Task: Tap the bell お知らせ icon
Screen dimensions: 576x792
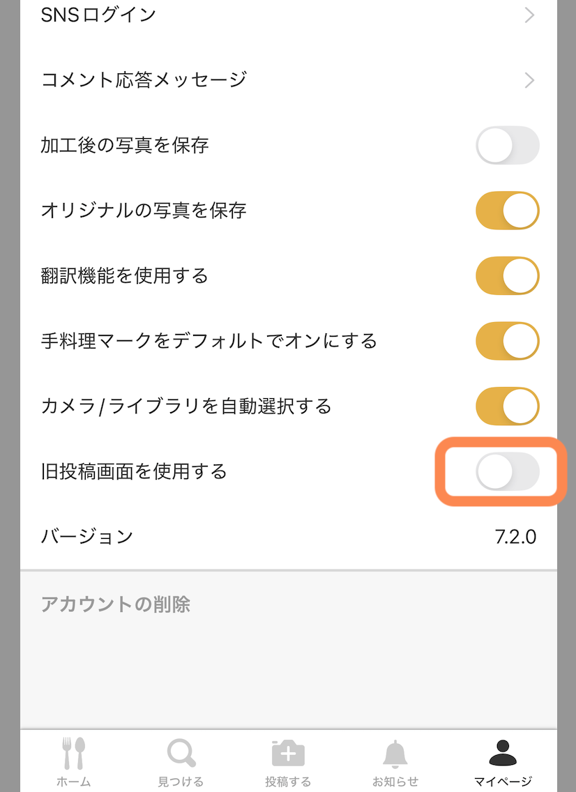Action: [x=395, y=753]
